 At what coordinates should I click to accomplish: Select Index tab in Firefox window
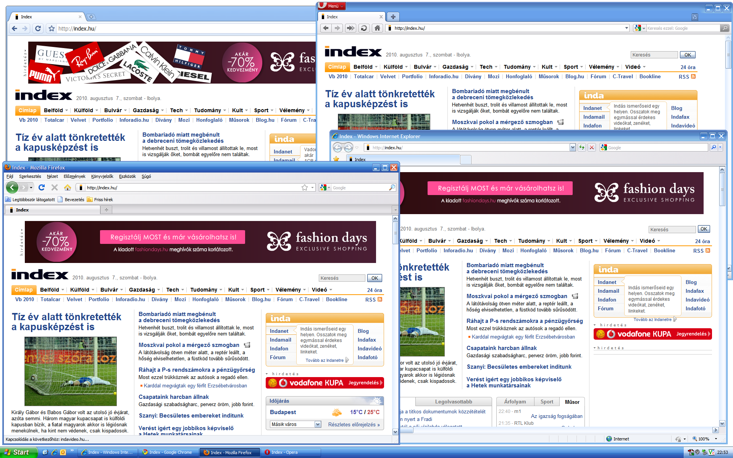[53, 210]
